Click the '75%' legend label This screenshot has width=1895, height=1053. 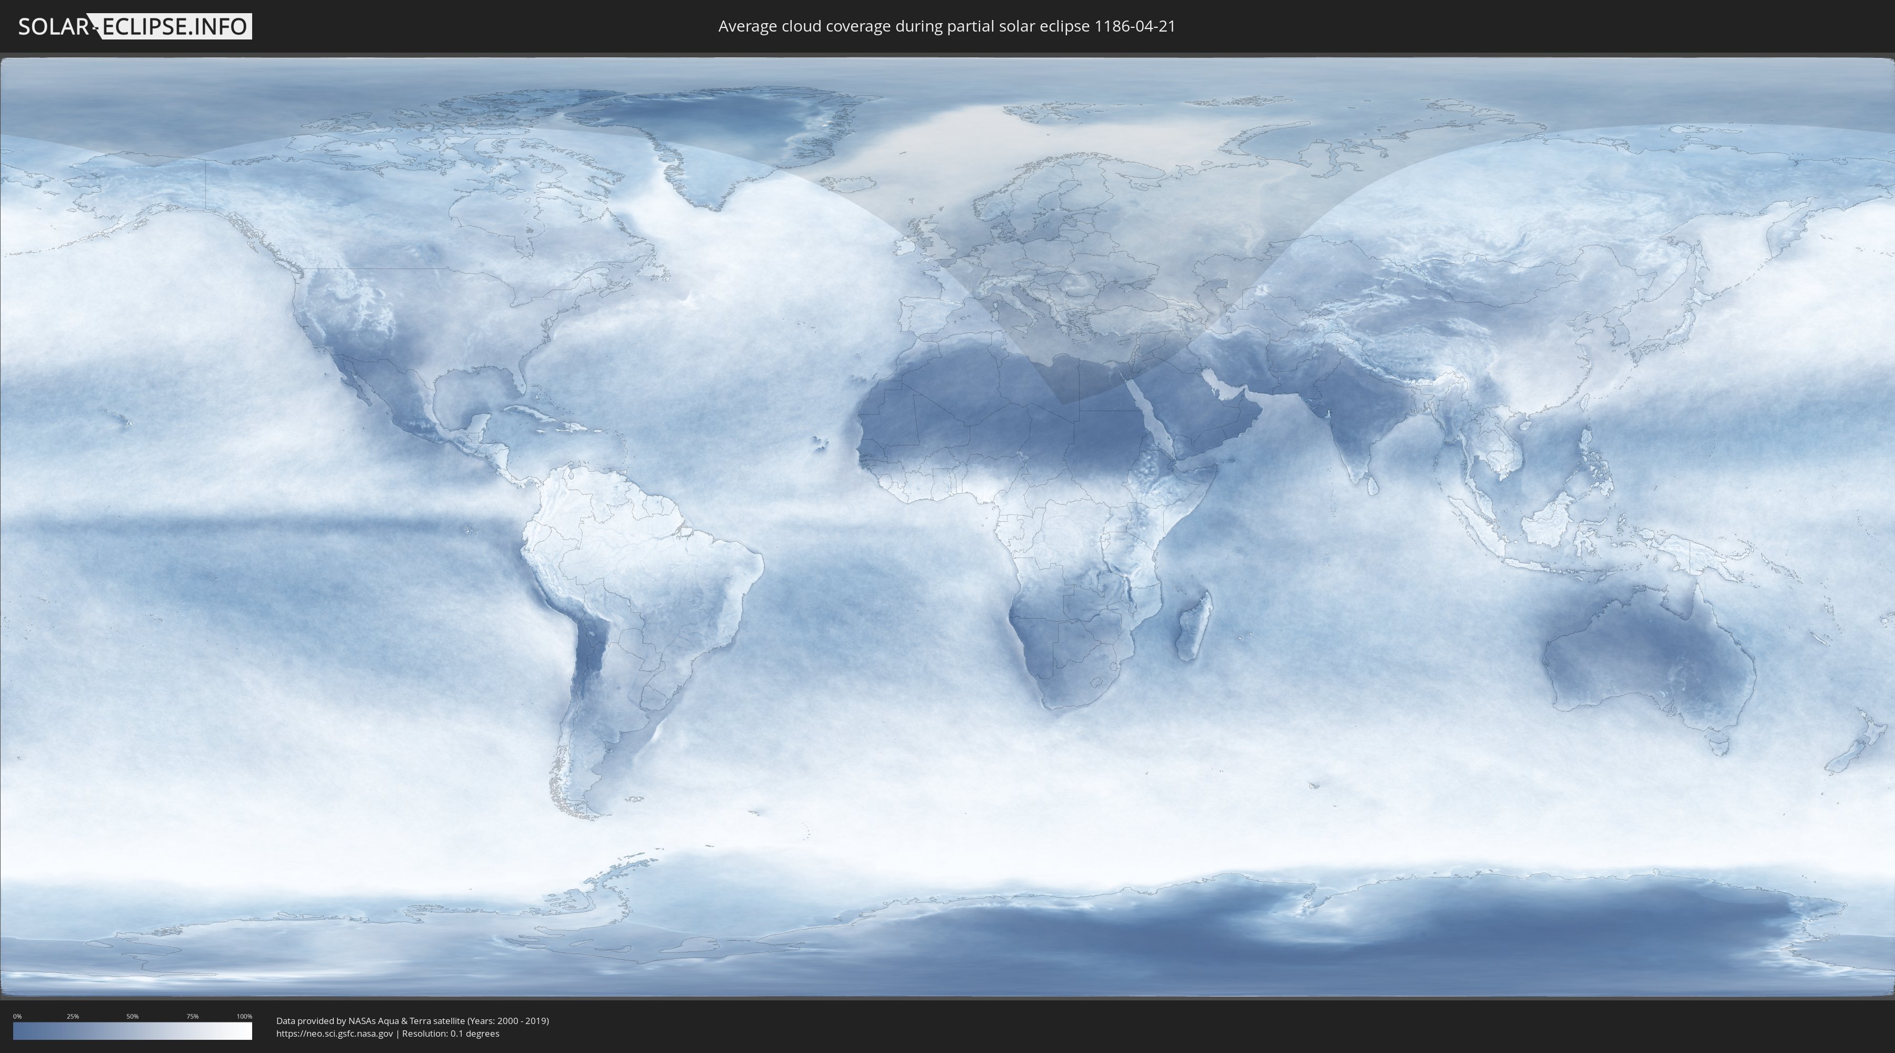tap(192, 1016)
